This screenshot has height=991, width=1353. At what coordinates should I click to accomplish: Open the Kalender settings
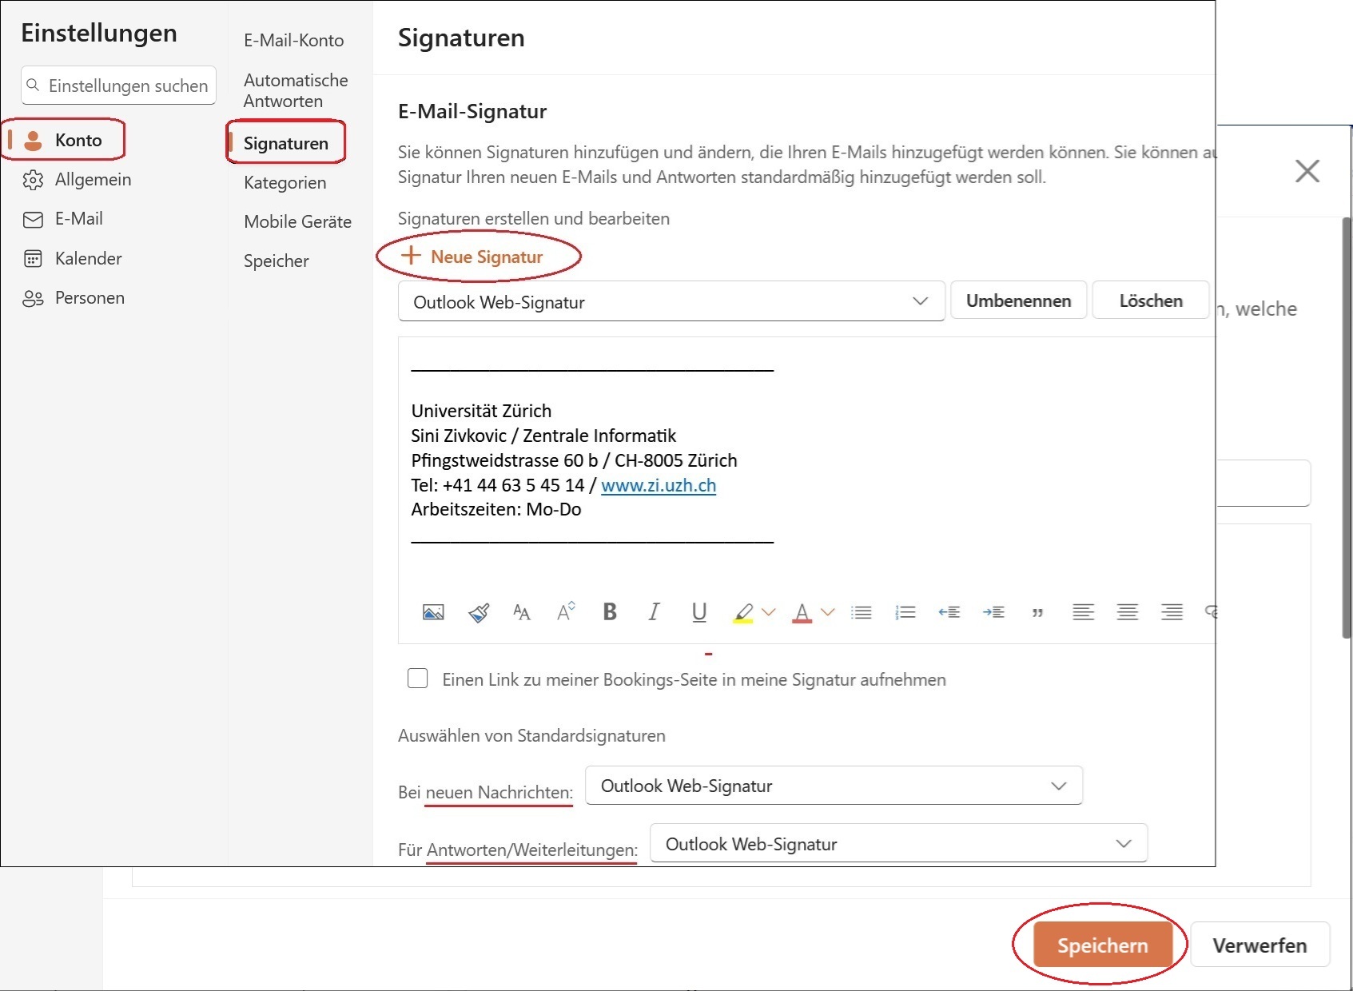pyautogui.click(x=88, y=258)
